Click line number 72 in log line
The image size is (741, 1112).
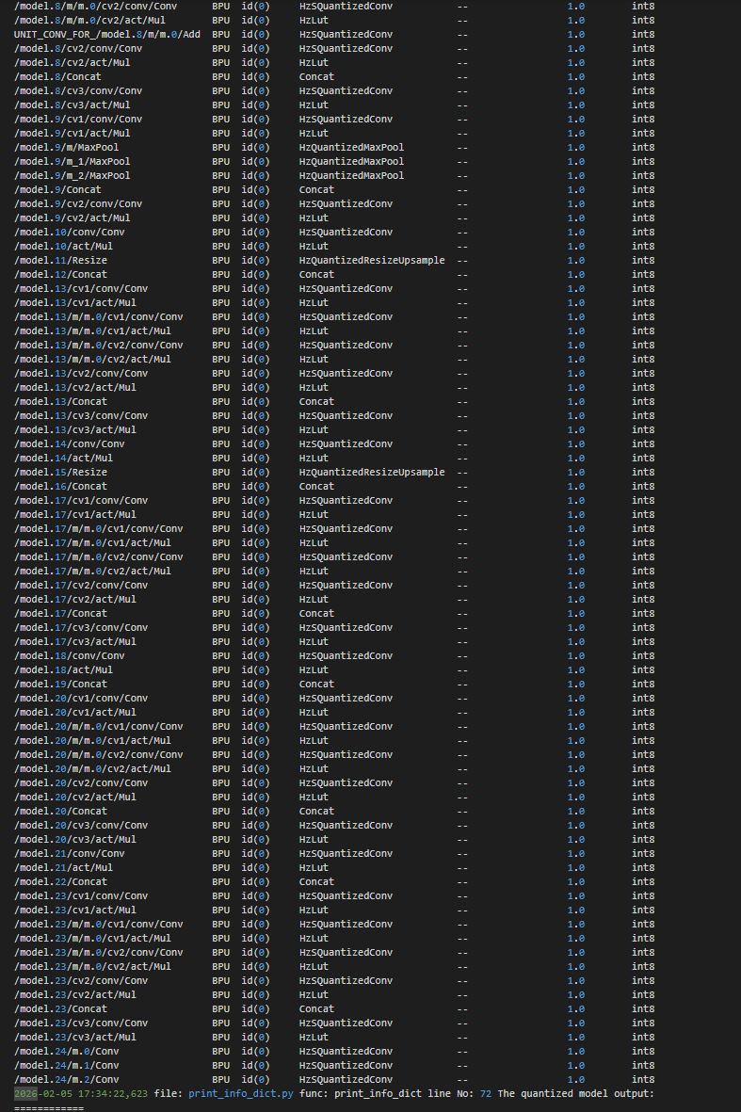pos(486,1093)
